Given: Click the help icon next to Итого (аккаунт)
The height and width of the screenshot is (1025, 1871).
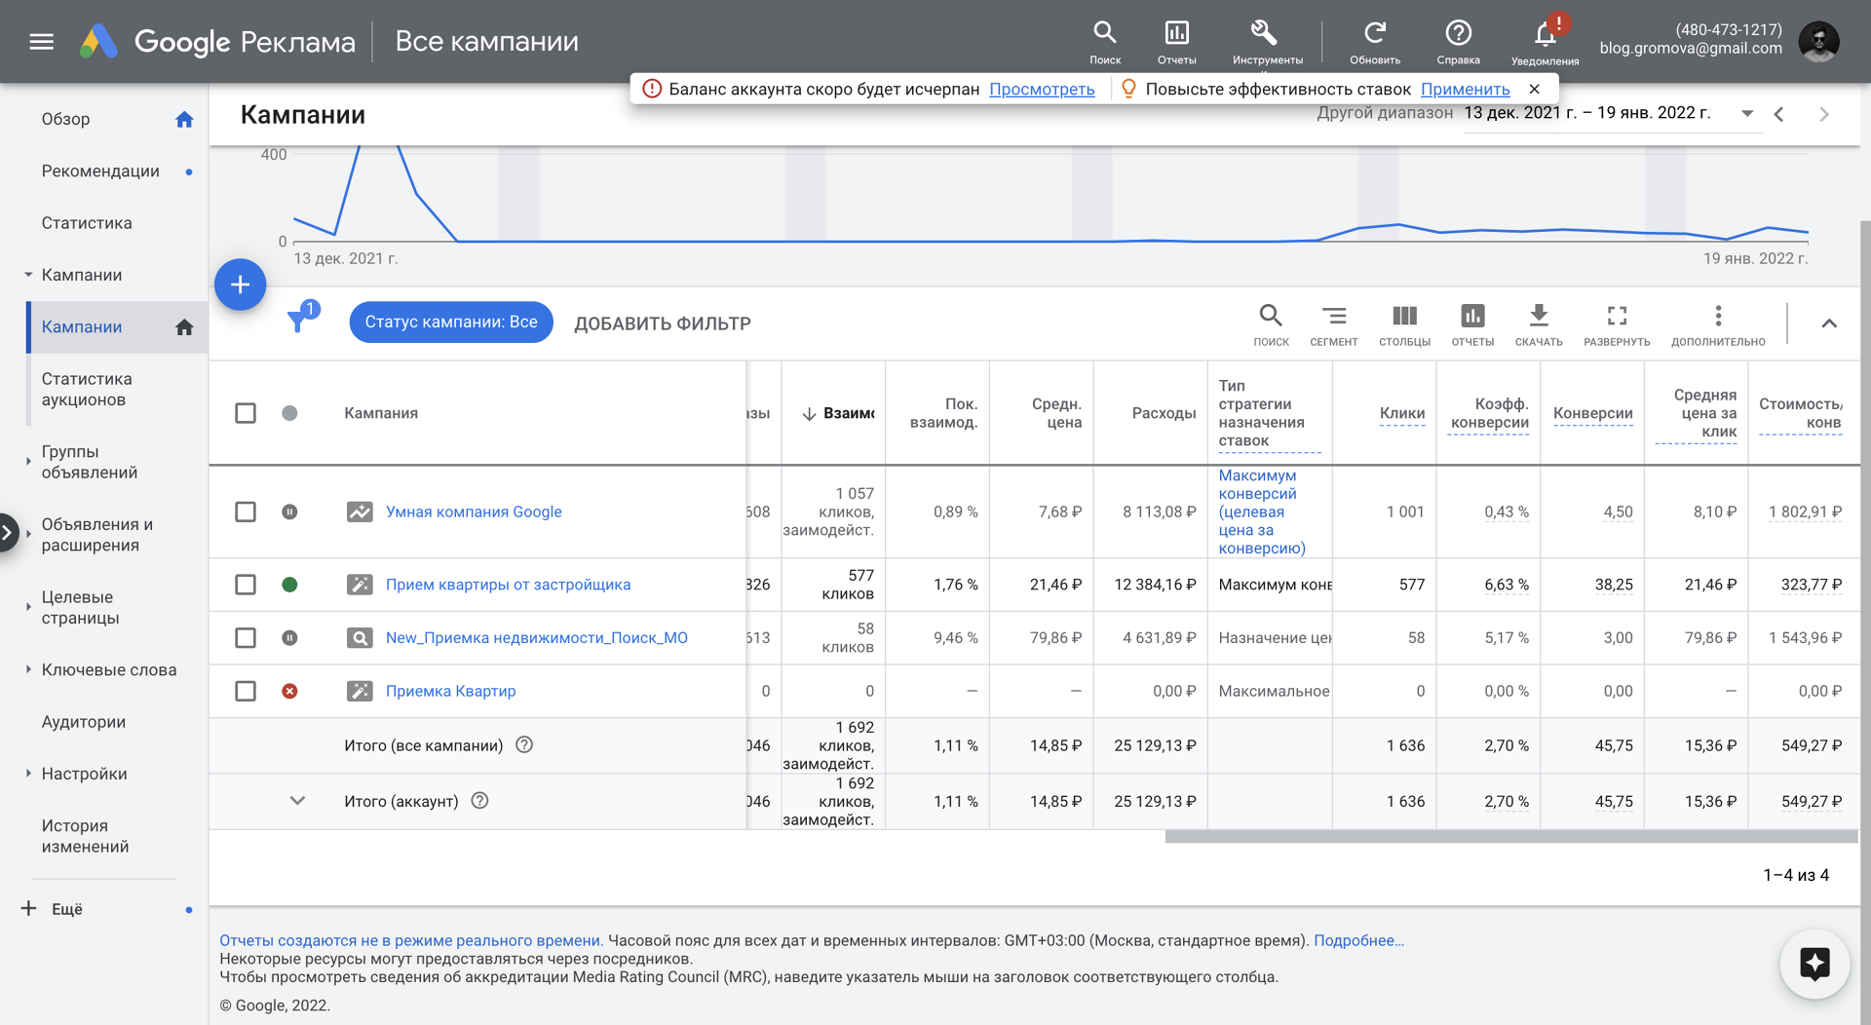Looking at the screenshot, I should 479,801.
